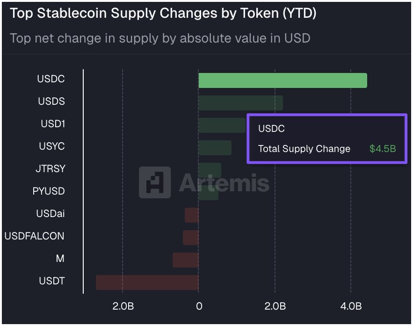Click the "Artemis" watermark text

(x=225, y=182)
